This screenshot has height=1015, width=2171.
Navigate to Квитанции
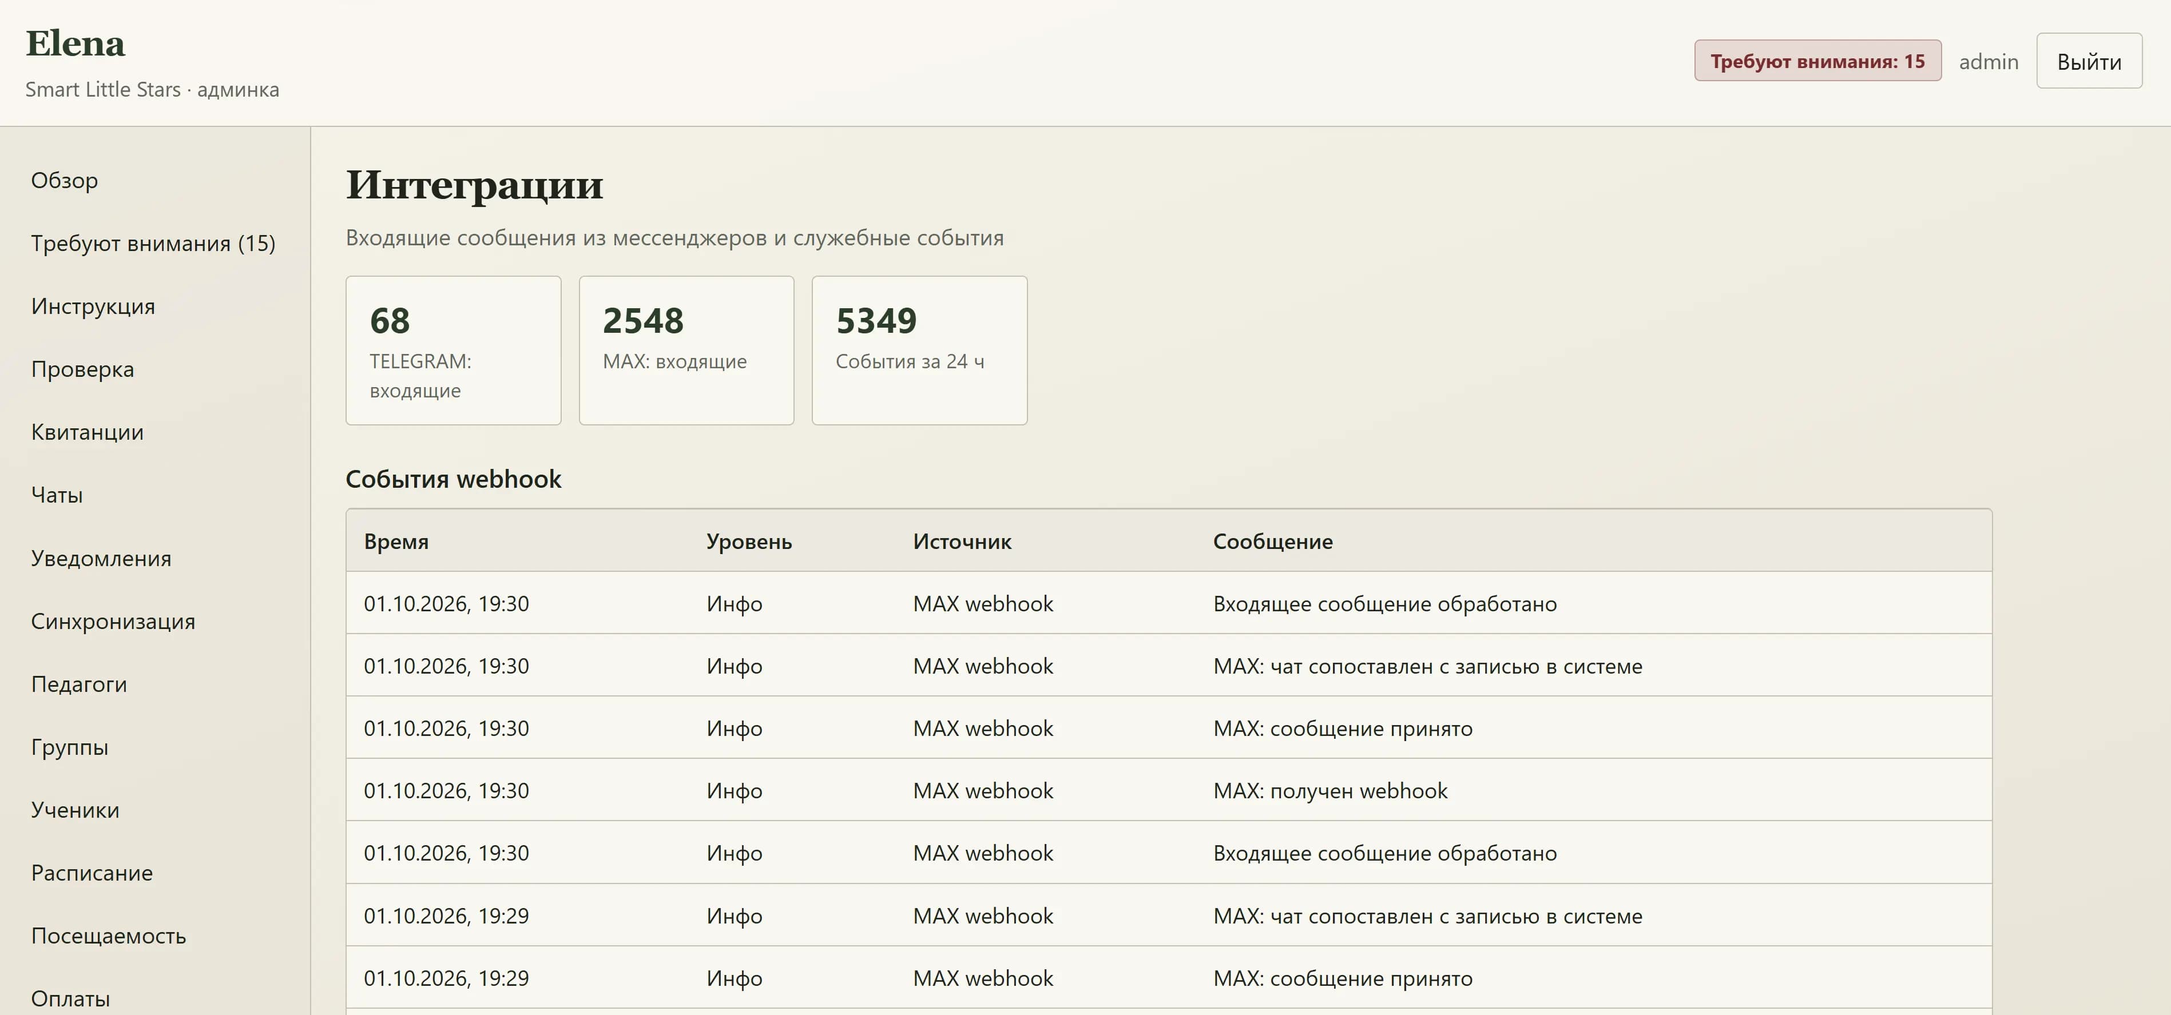coord(87,432)
